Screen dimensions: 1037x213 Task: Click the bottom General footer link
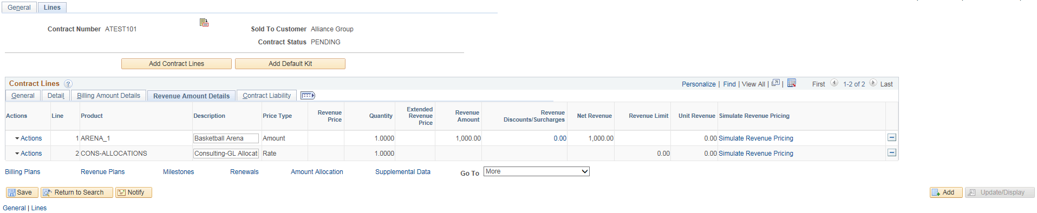point(14,208)
